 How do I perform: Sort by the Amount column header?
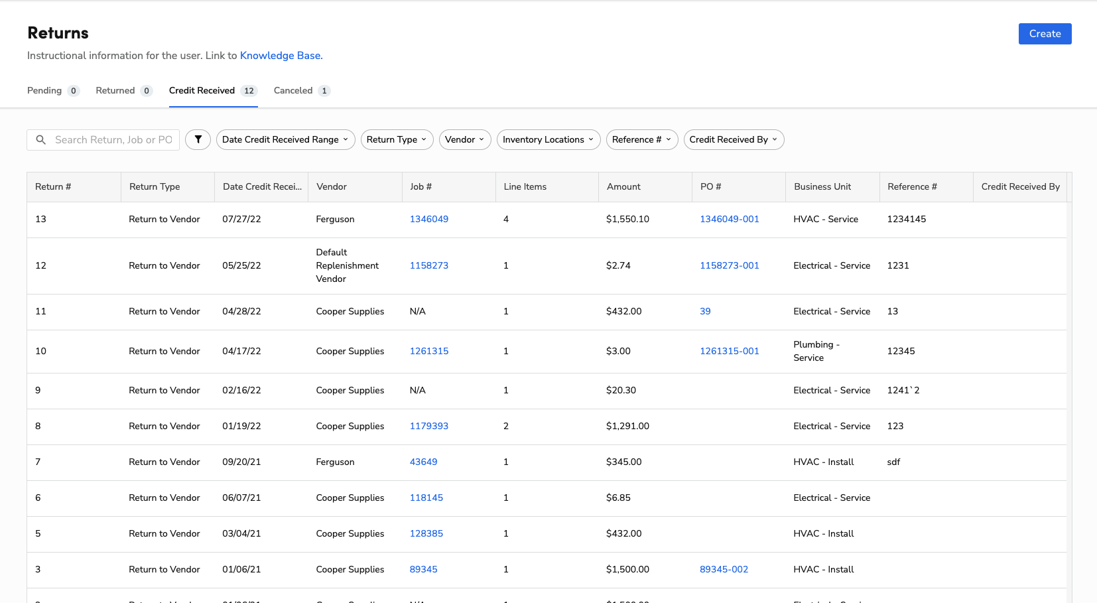click(x=623, y=186)
